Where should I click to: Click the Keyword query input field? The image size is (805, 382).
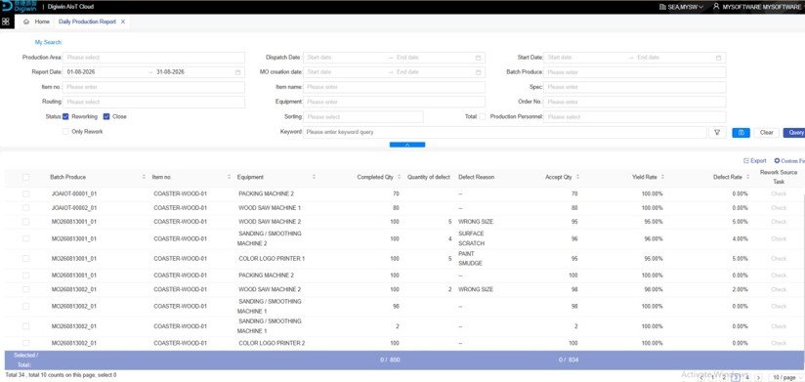[505, 133]
